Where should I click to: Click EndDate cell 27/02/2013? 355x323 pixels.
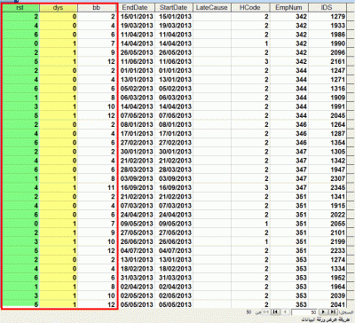[x=137, y=143]
